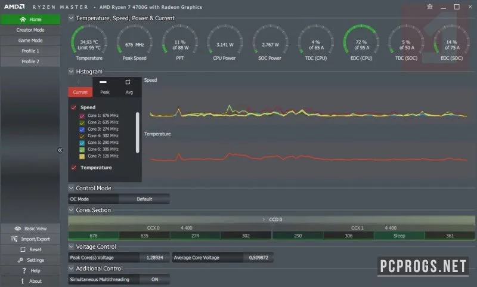Click Average Core Voltage value 0,509872
This screenshot has height=287, width=477.
(x=258, y=258)
